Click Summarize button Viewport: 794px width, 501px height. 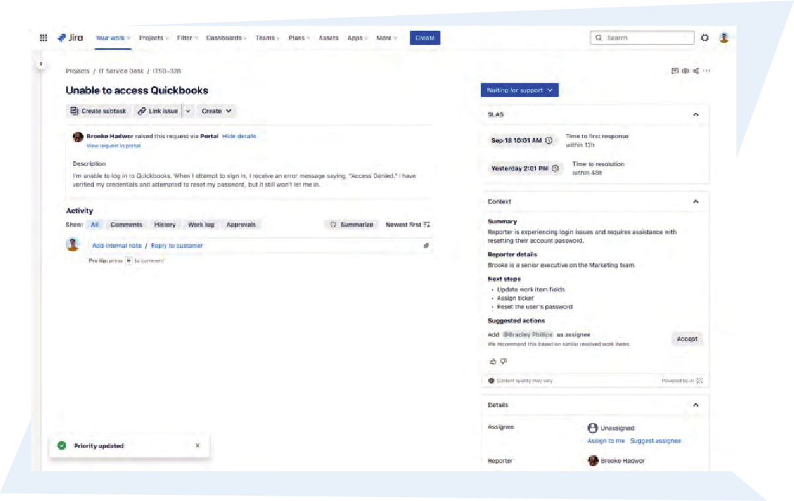353,225
